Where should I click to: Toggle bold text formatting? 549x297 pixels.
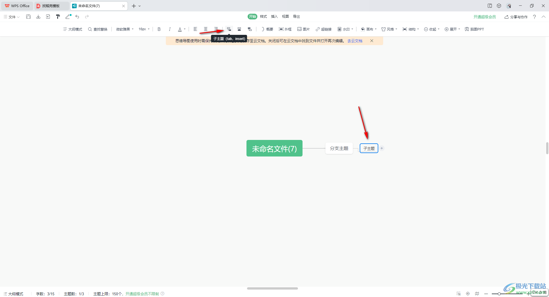159,29
